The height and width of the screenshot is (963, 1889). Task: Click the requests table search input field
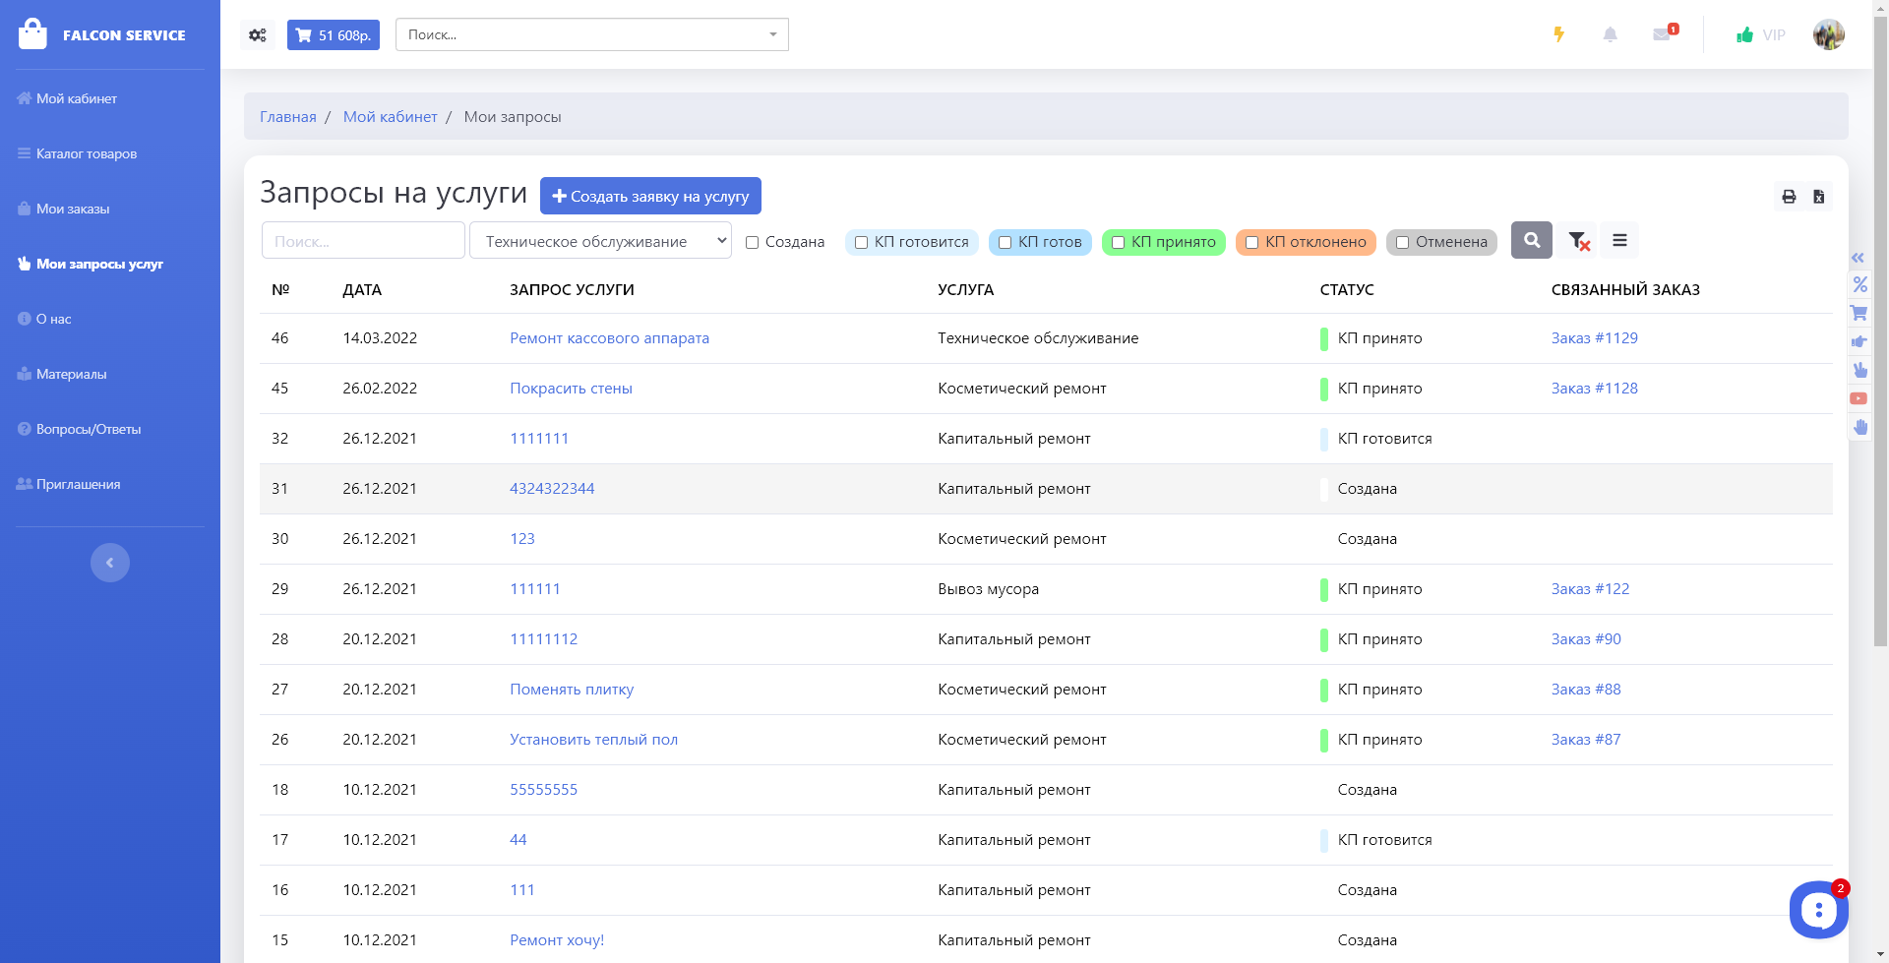363,241
